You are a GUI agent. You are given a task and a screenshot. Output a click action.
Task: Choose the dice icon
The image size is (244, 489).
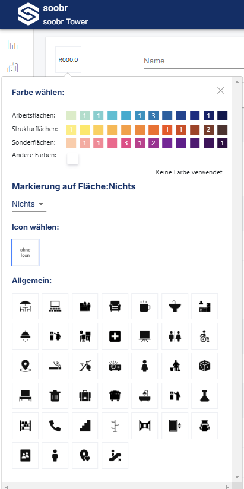[x=205, y=366]
